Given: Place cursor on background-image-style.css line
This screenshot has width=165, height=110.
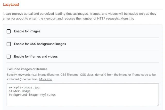Looking at the screenshot, I should click(32, 95).
